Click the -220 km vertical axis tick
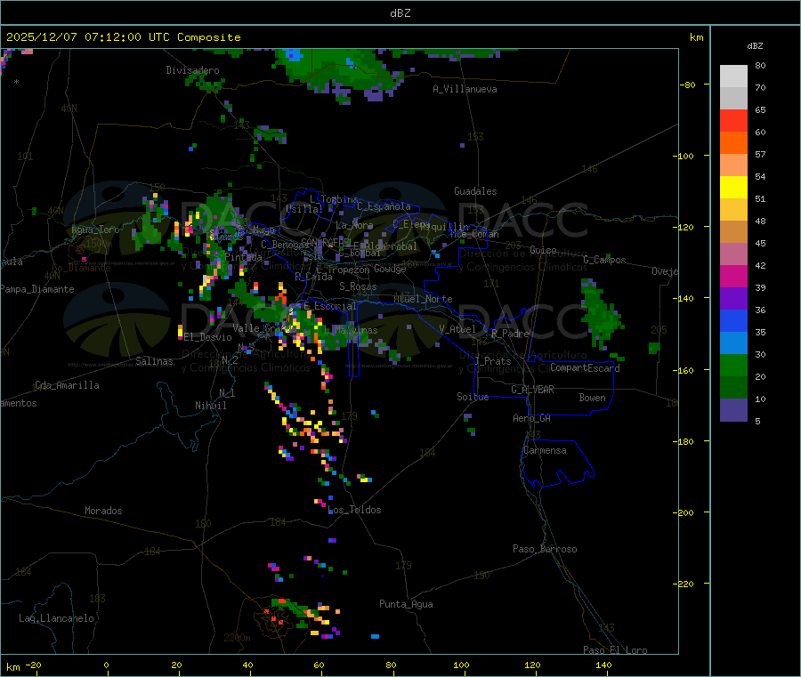 tap(685, 584)
